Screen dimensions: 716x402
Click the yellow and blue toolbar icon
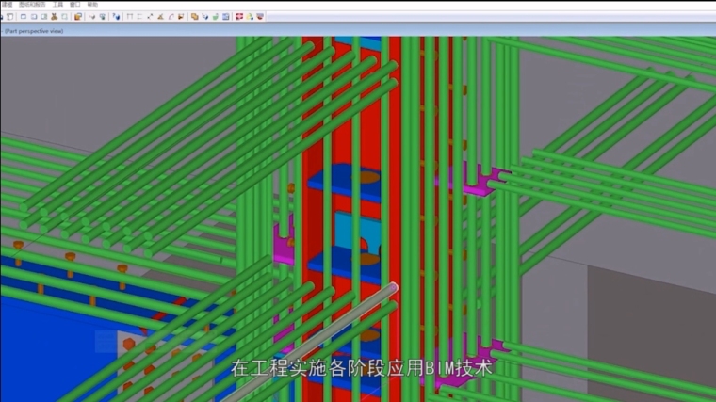[249, 16]
